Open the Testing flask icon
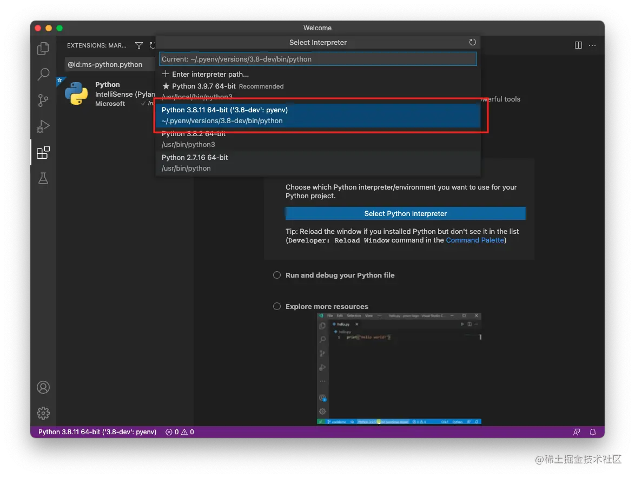Image resolution: width=635 pixels, height=478 pixels. [x=43, y=178]
